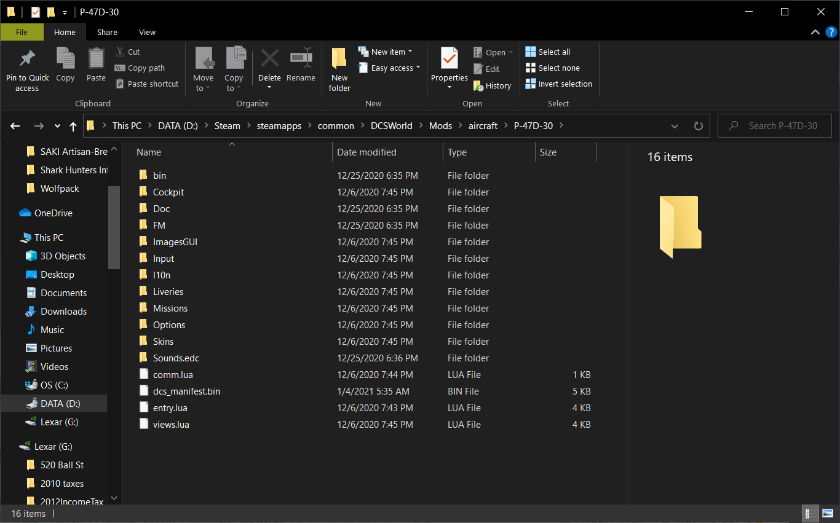
Task: Click the Rename icon in Organize group
Action: (x=301, y=58)
